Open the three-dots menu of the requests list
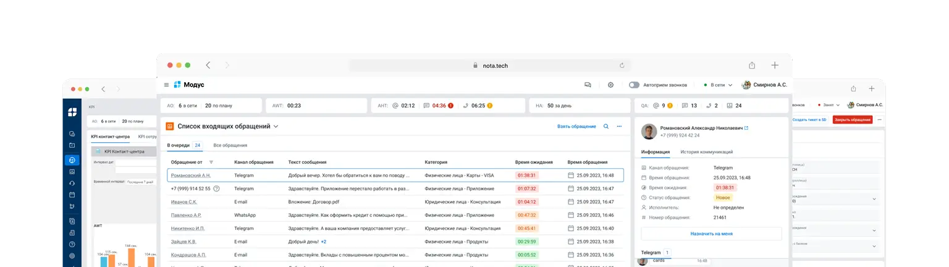Image resolution: width=949 pixels, height=267 pixels. pos(619,126)
